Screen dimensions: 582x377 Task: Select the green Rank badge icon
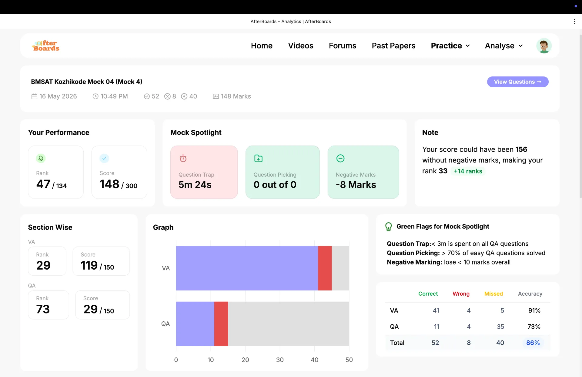point(41,158)
